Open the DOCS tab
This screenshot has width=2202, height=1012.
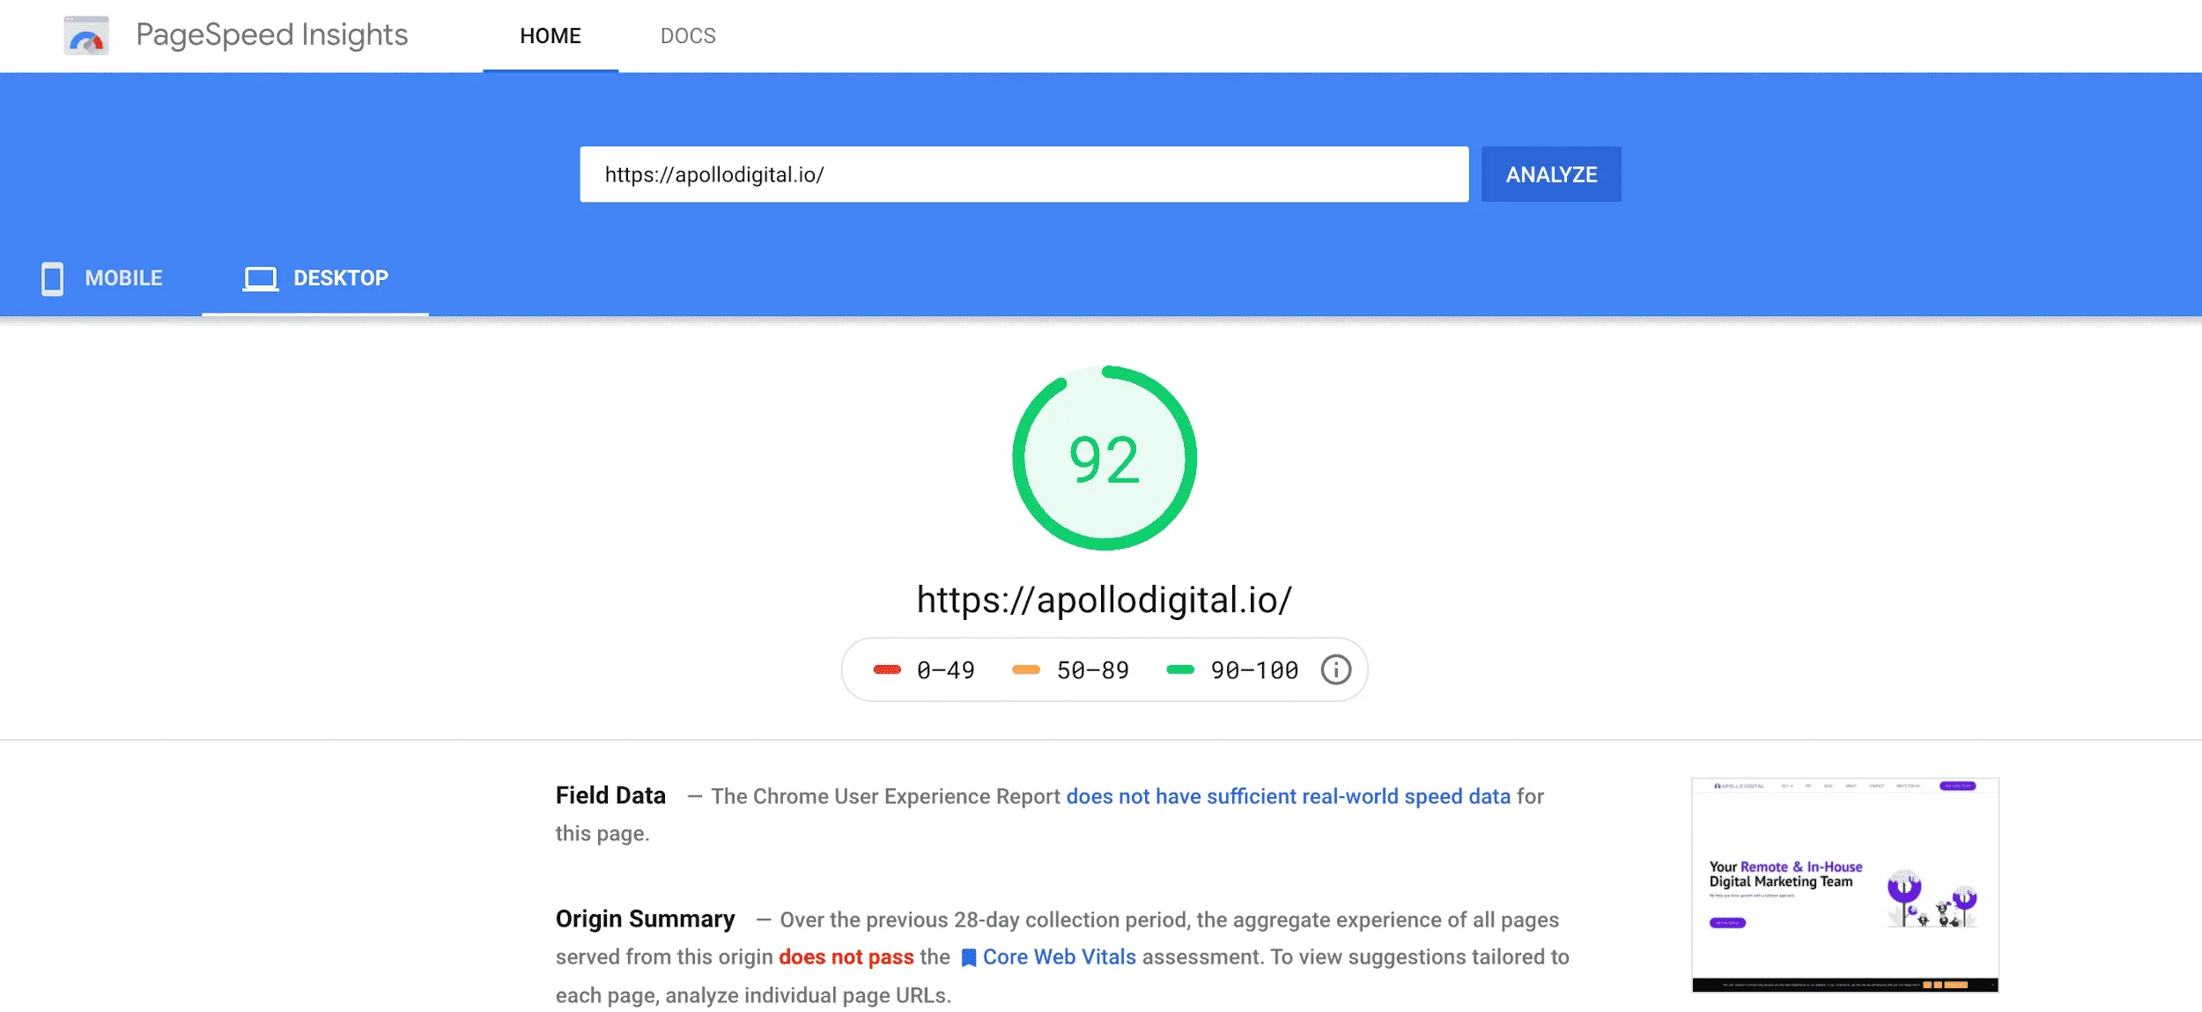click(688, 36)
